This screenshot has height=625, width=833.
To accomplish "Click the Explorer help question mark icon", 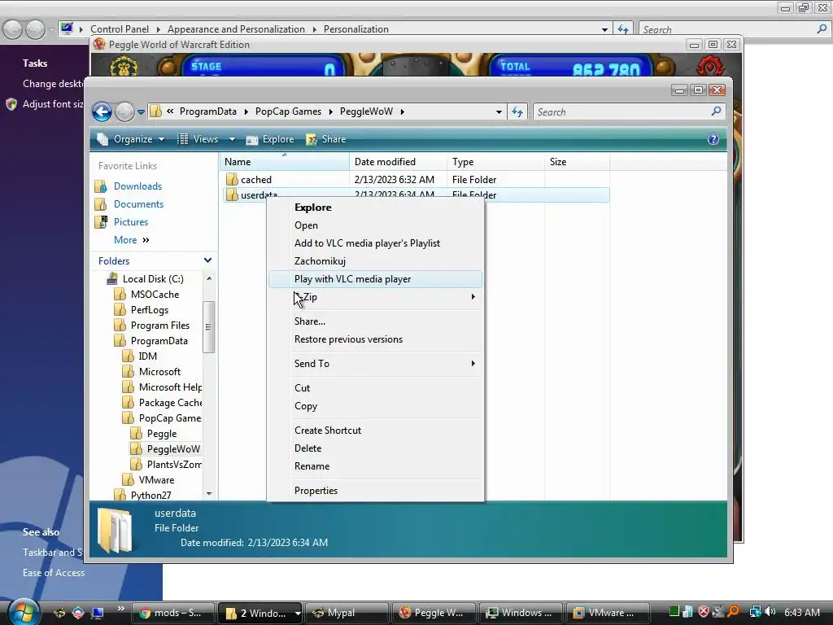I will pos(713,139).
